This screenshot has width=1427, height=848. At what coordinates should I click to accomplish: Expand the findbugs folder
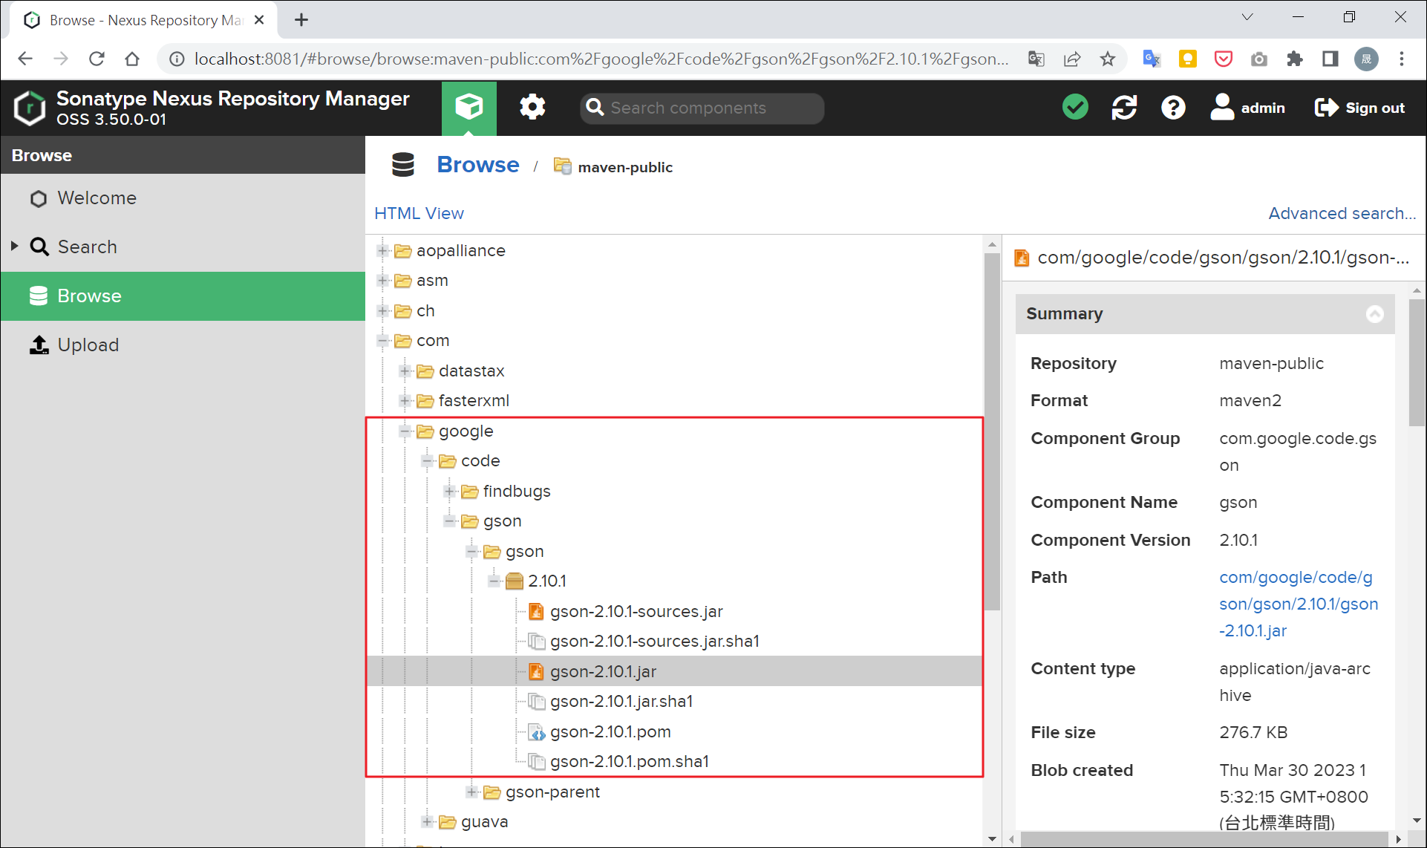click(x=448, y=491)
